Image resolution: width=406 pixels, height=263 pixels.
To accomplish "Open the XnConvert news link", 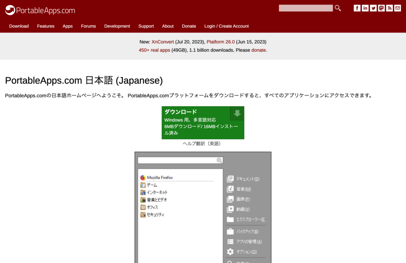I will click(163, 42).
